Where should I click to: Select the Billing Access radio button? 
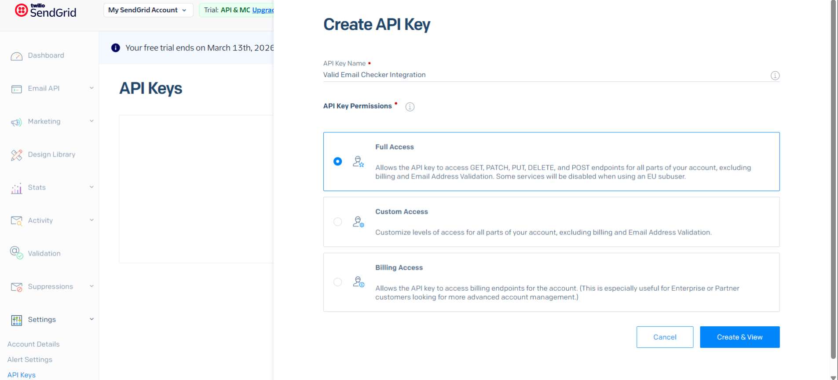[337, 282]
